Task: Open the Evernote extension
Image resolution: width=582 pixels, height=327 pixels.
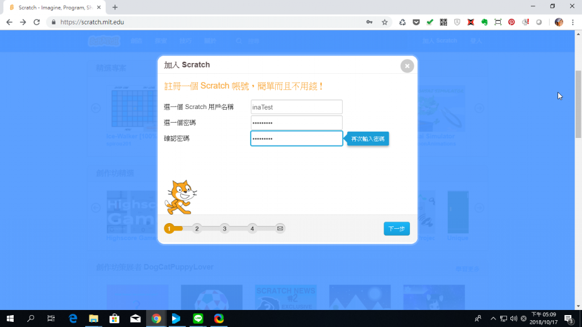Action: pyautogui.click(x=484, y=22)
